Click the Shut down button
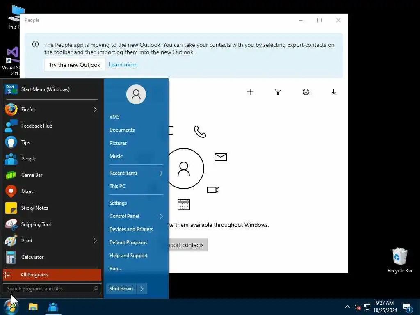 [x=121, y=289]
